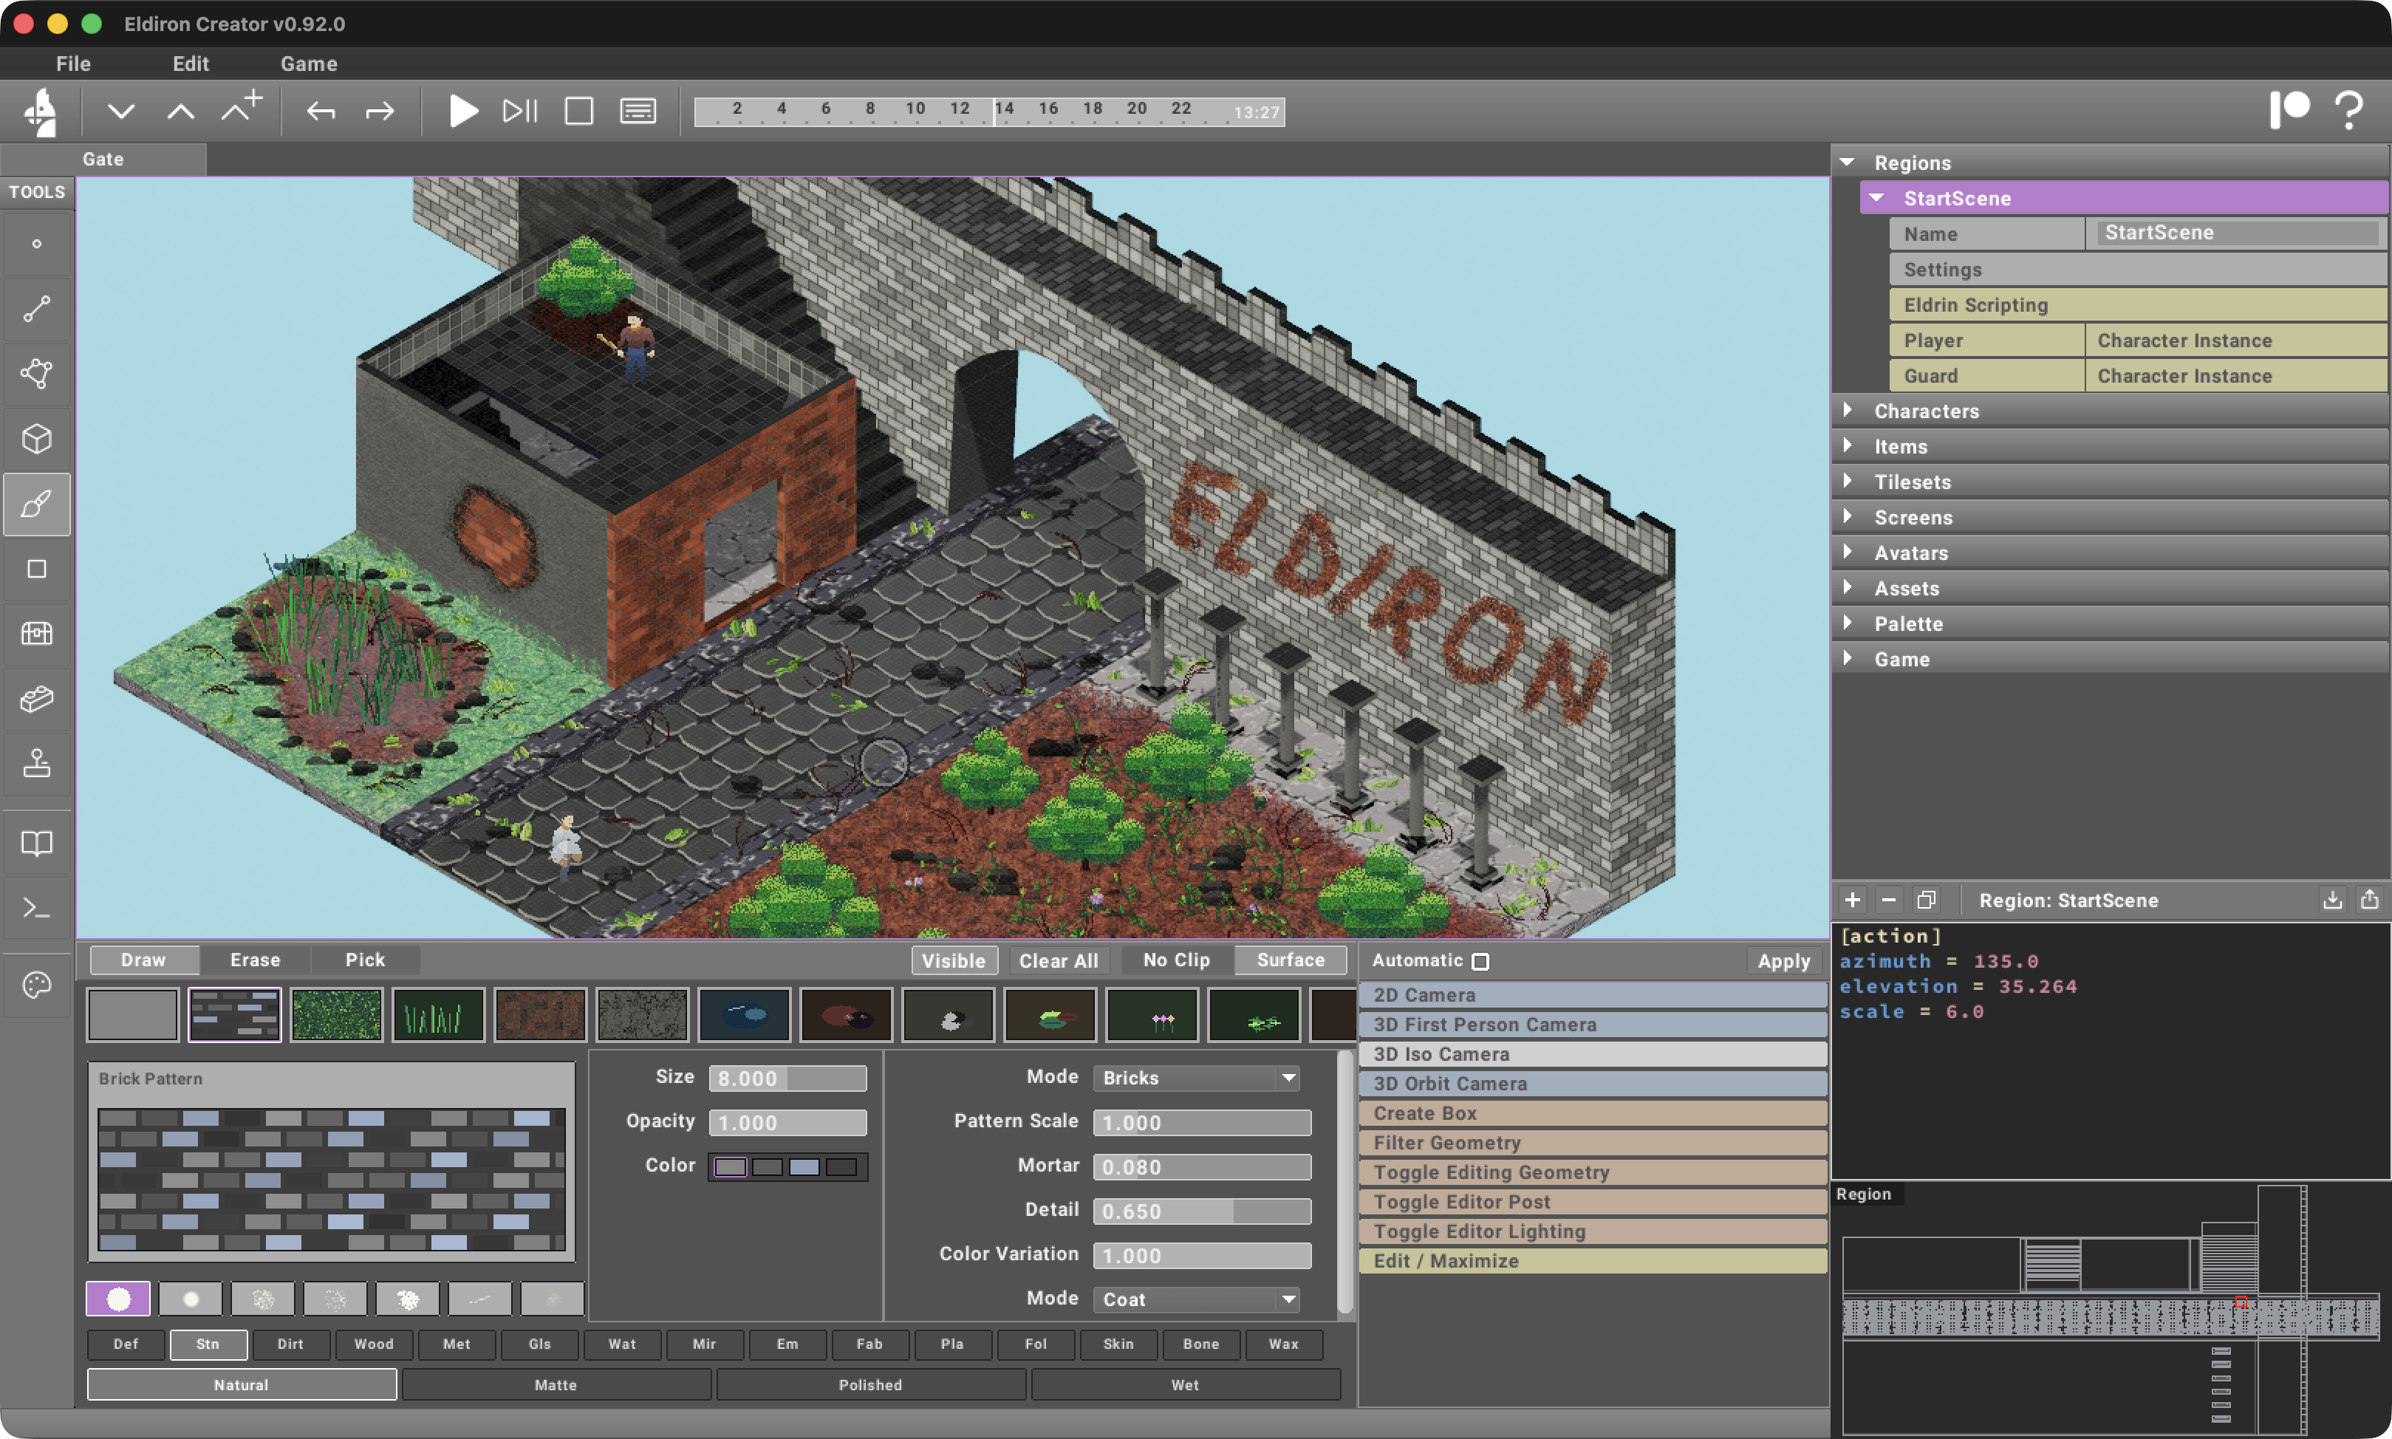
Task: Switch to Draw mode tab
Action: click(x=143, y=960)
